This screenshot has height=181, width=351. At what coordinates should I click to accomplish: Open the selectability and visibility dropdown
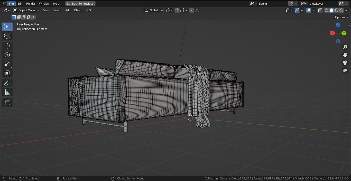(x=289, y=10)
